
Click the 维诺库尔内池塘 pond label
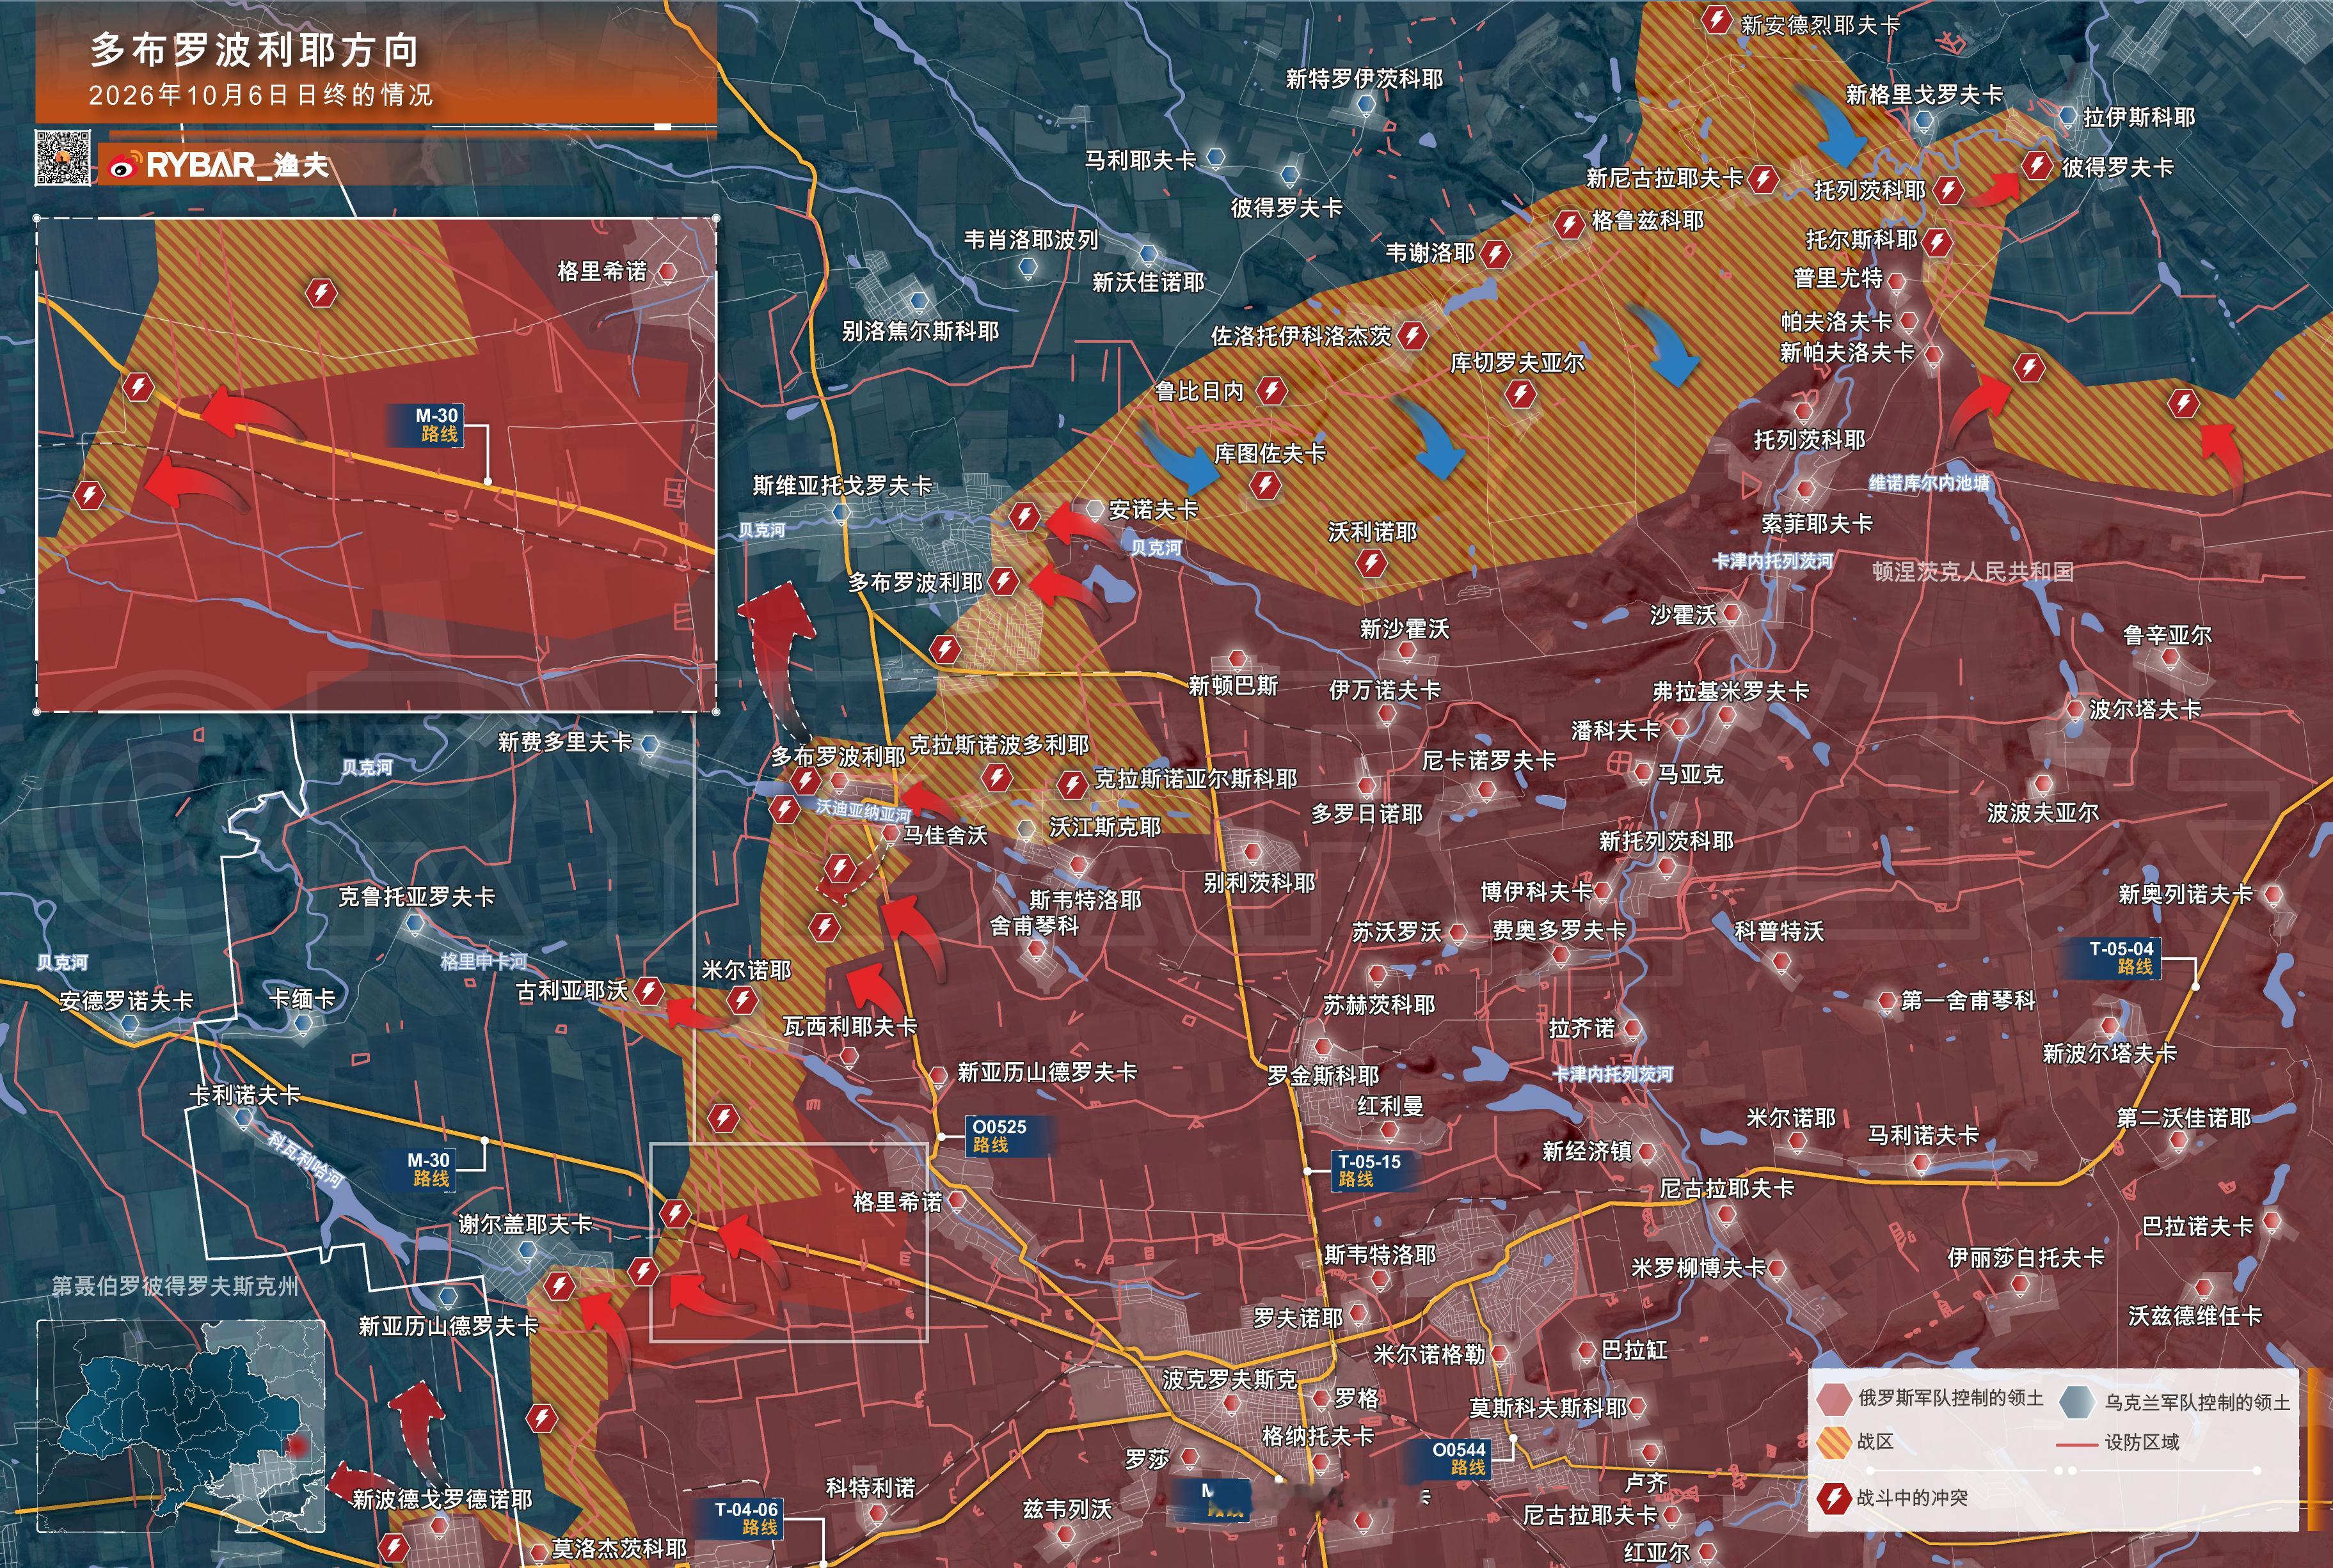click(x=1929, y=483)
